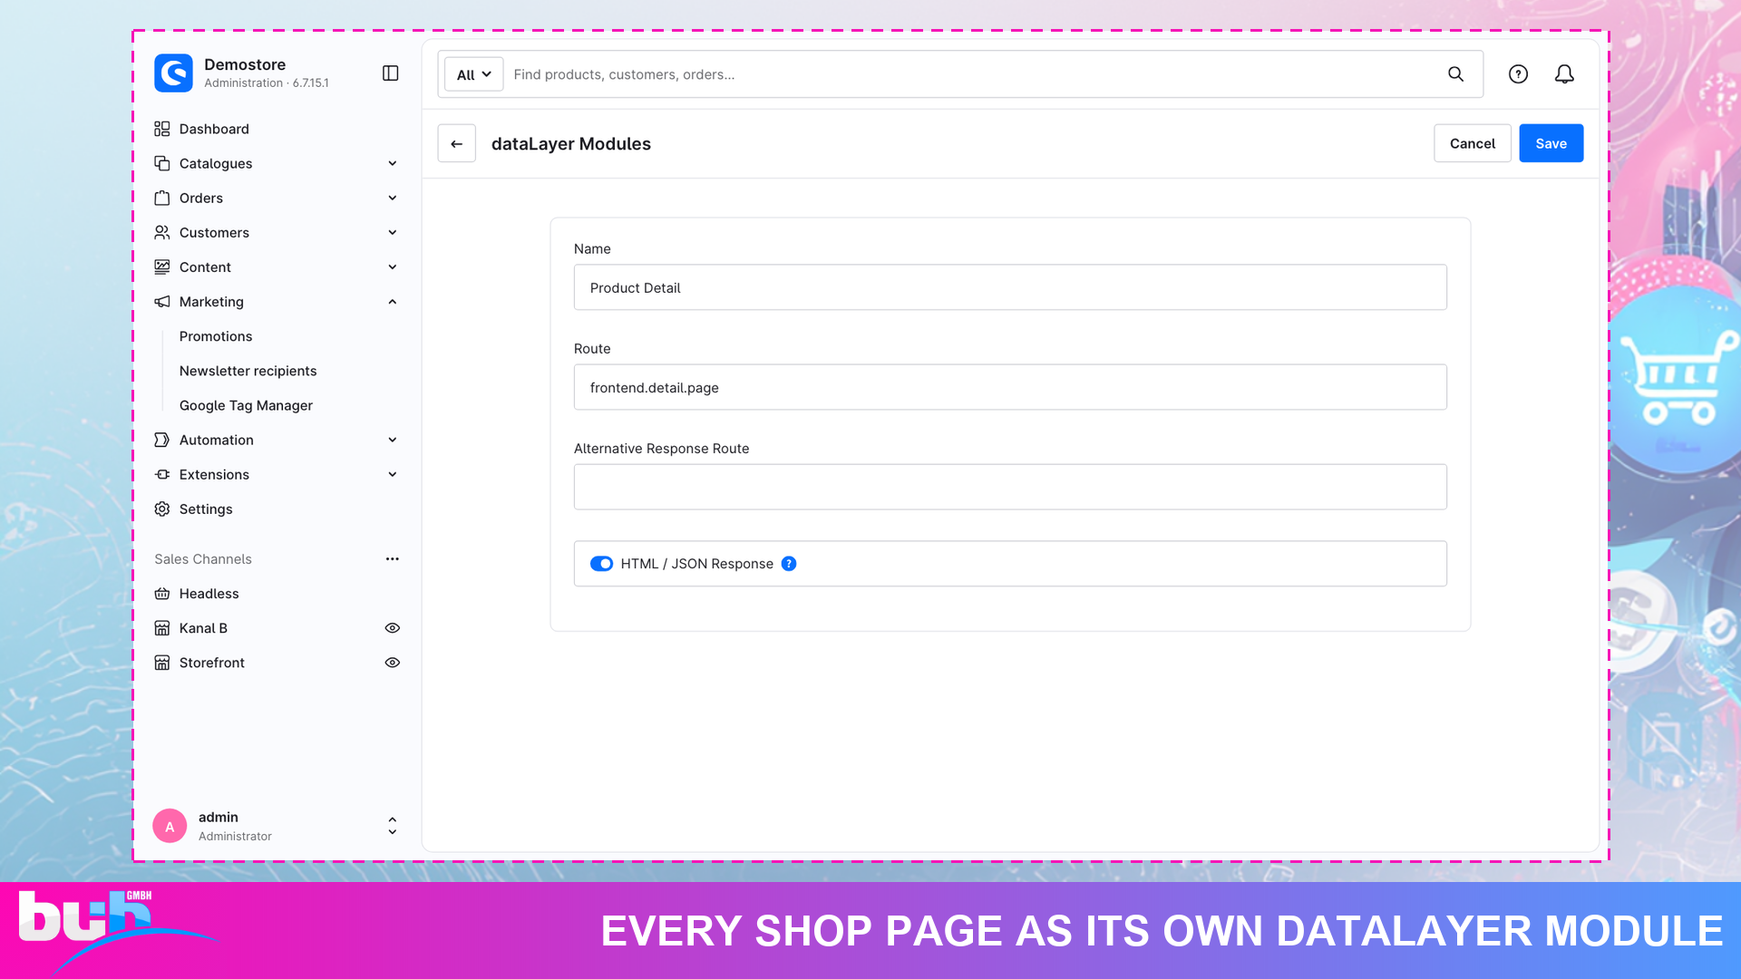Screen dimensions: 1741x979
Task: Expand the admin user menu
Action: click(x=392, y=826)
